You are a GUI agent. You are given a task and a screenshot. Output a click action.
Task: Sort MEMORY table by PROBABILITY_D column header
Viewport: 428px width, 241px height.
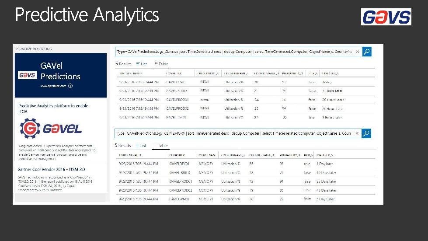(289, 155)
